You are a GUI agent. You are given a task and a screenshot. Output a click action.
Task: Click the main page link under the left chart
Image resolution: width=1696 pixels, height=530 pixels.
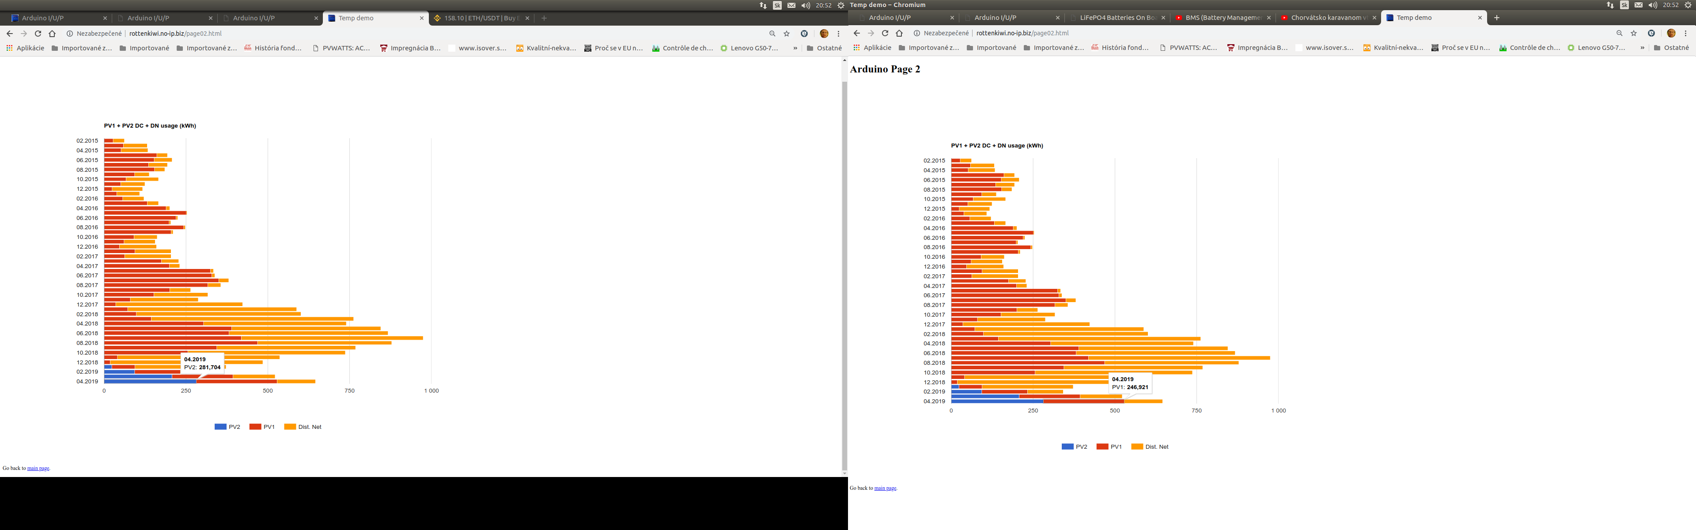point(38,469)
